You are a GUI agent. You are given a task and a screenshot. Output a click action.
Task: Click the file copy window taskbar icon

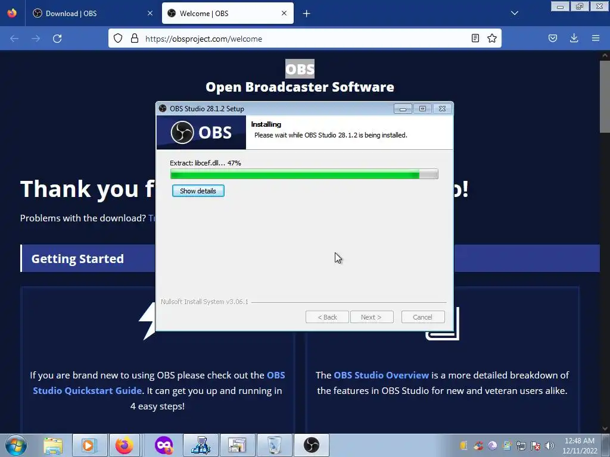[x=237, y=445]
